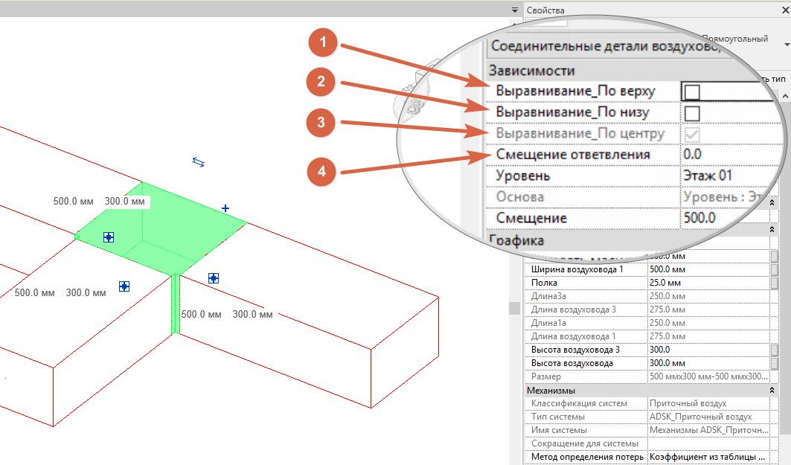791x465 pixels.
Task: Select connector grip beside lower-left 300.0 мм label
Action: pos(124,286)
